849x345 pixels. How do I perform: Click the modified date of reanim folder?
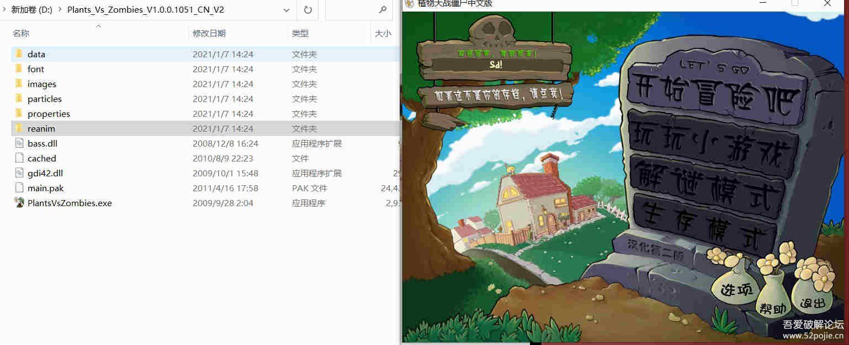click(x=223, y=128)
